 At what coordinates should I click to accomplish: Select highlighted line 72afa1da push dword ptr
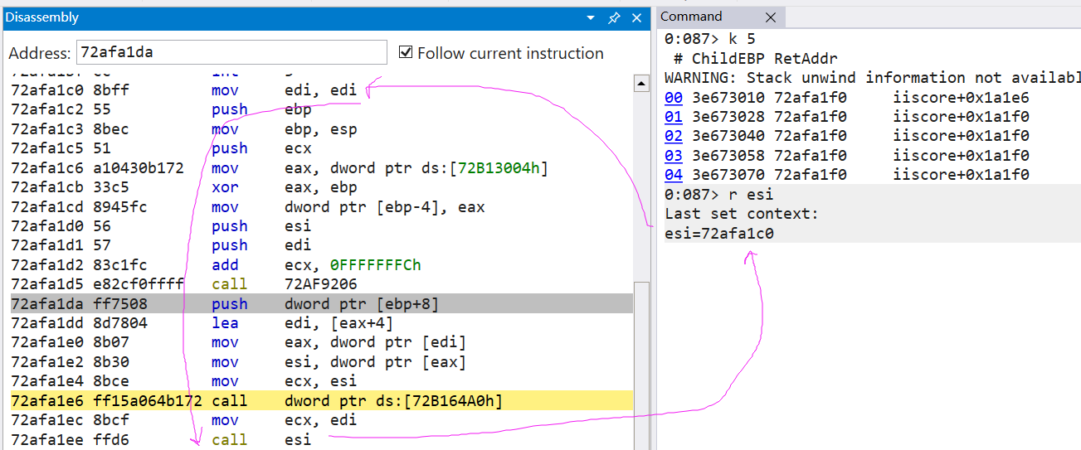coord(321,304)
